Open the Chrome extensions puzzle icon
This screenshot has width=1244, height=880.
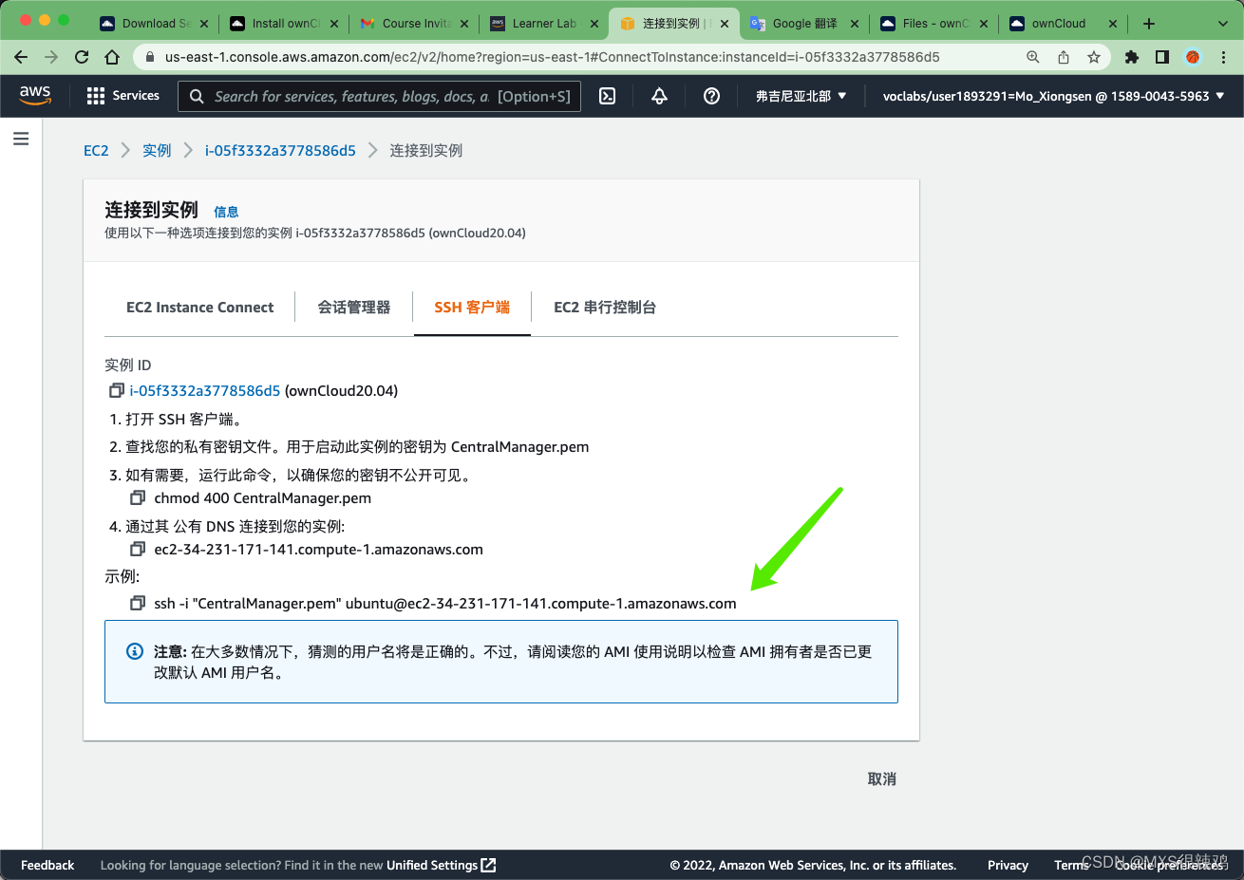pos(1131,57)
